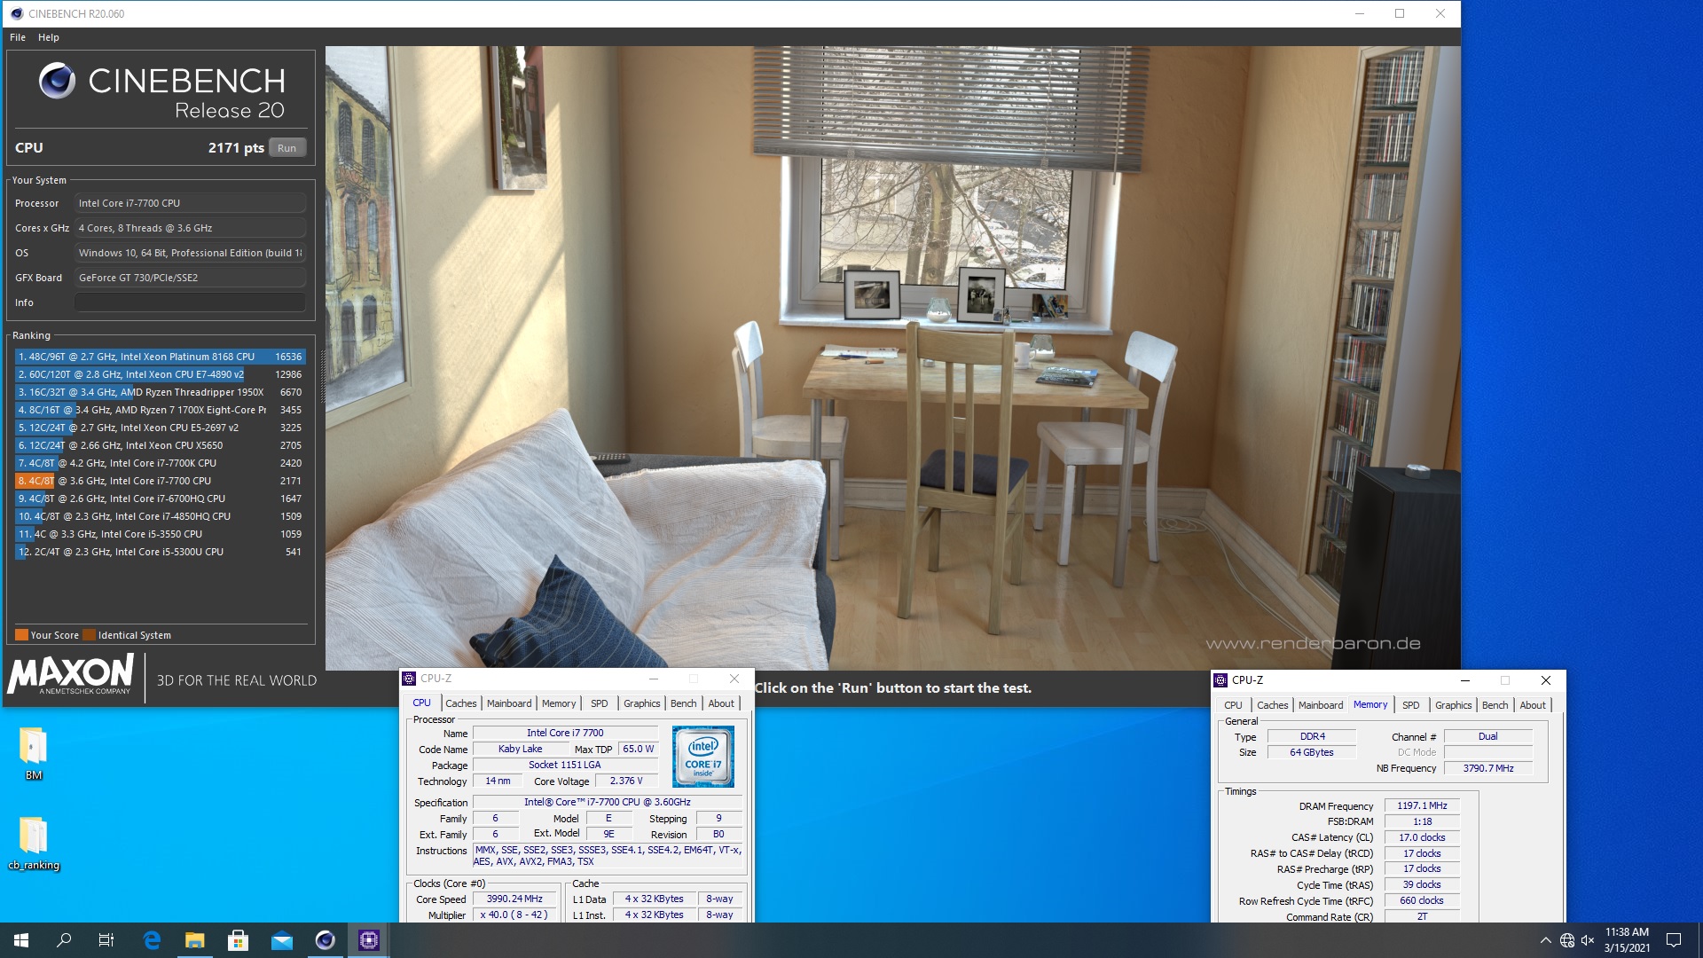Click the Processor name field
The width and height of the screenshot is (1703, 958).
(x=190, y=203)
